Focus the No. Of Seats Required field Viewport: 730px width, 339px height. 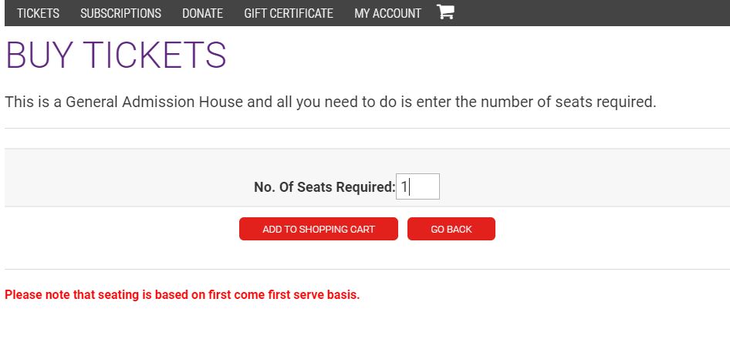coord(417,186)
